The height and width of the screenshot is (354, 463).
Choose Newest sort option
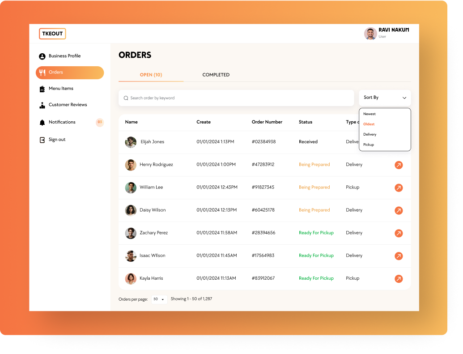(x=370, y=114)
